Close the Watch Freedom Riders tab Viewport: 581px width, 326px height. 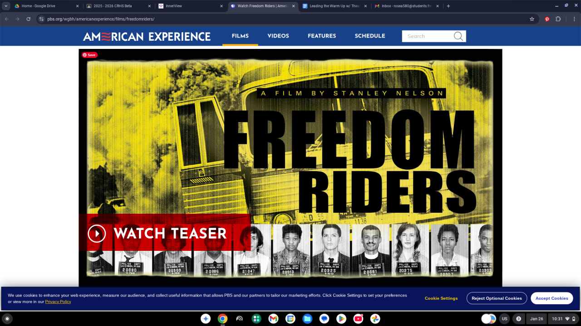tap(293, 6)
